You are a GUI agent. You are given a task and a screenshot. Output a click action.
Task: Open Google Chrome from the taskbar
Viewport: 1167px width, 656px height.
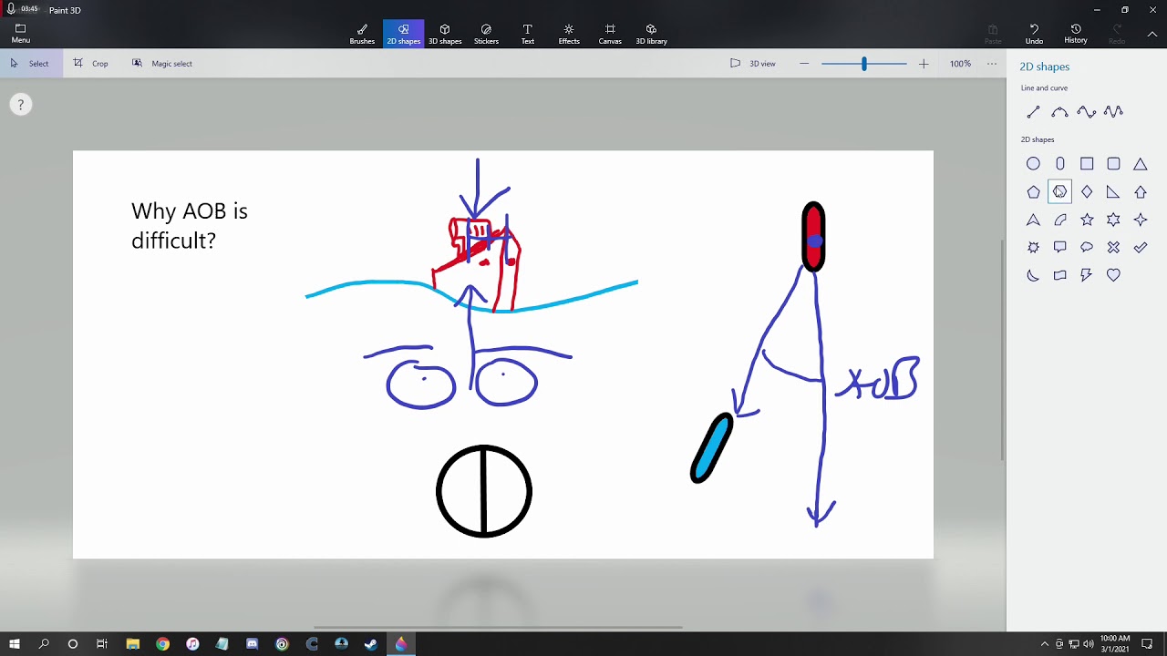tap(162, 644)
